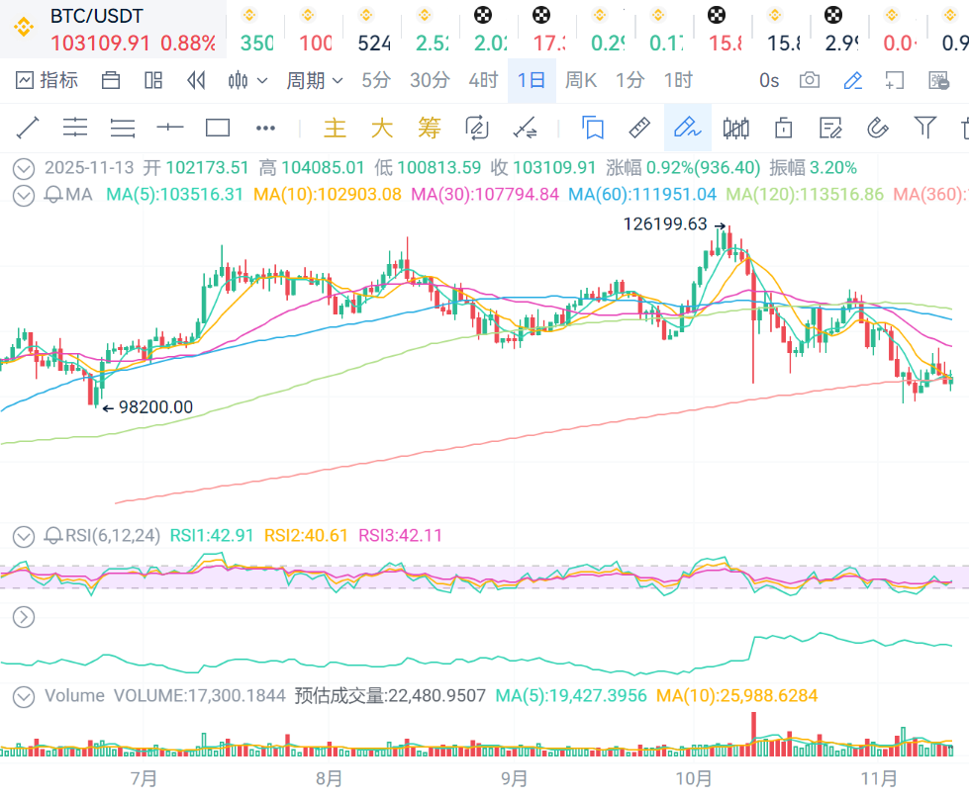Click the bookmark flag icon

(593, 128)
